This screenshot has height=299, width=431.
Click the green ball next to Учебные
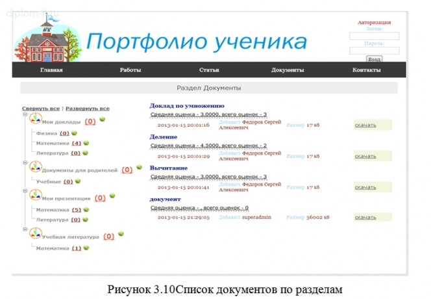(78, 181)
